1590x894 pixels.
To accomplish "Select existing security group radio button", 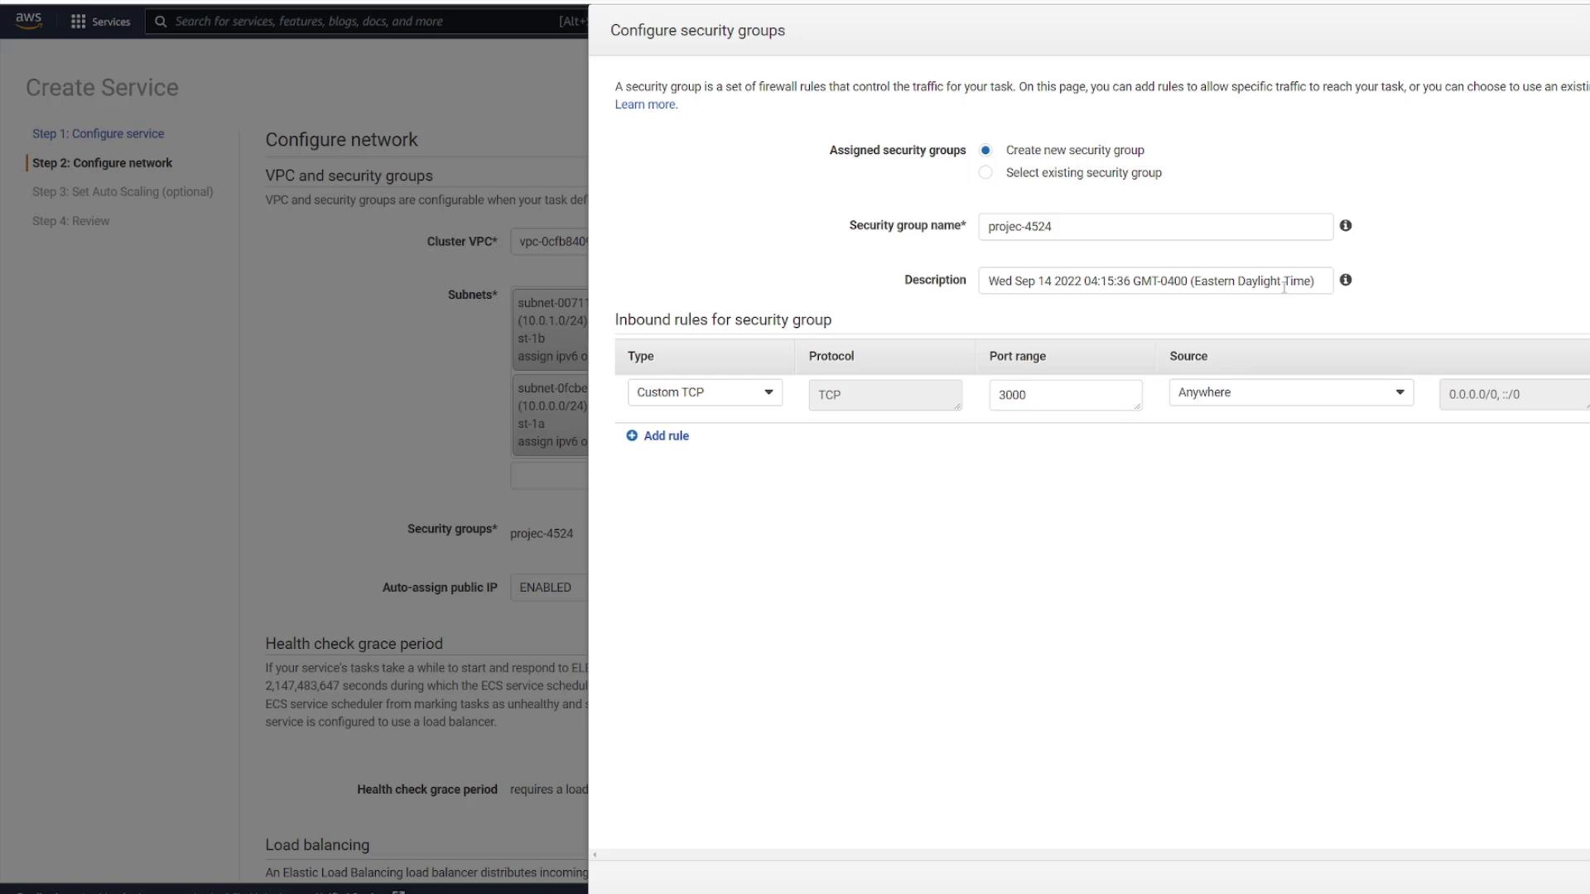I will coord(985,172).
